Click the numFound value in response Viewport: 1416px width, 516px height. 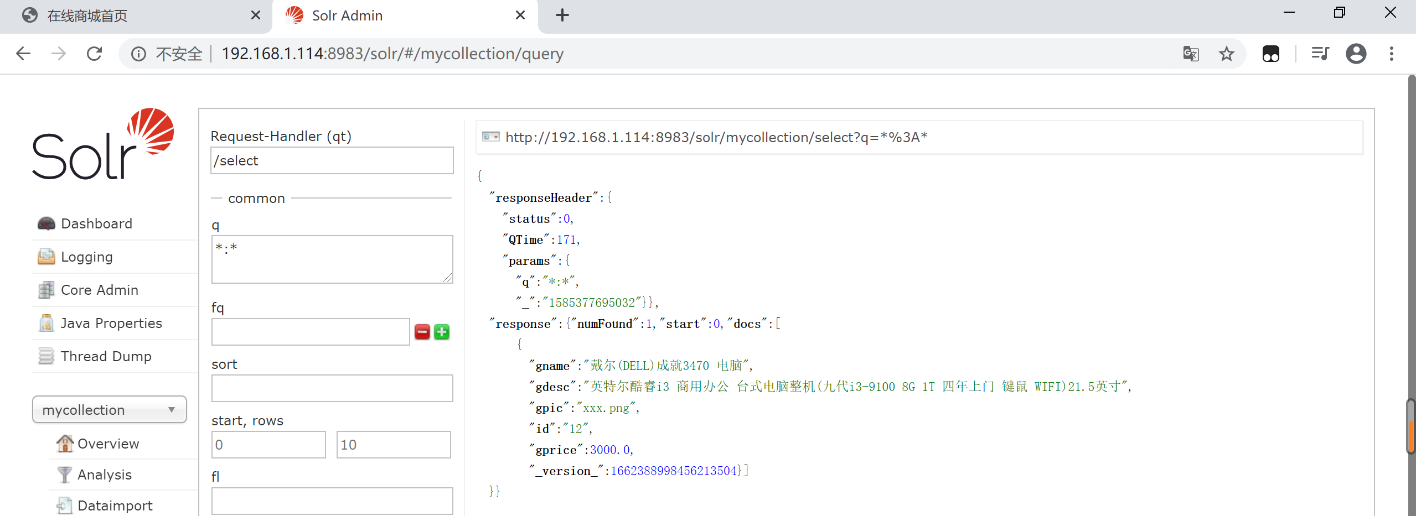[648, 324]
